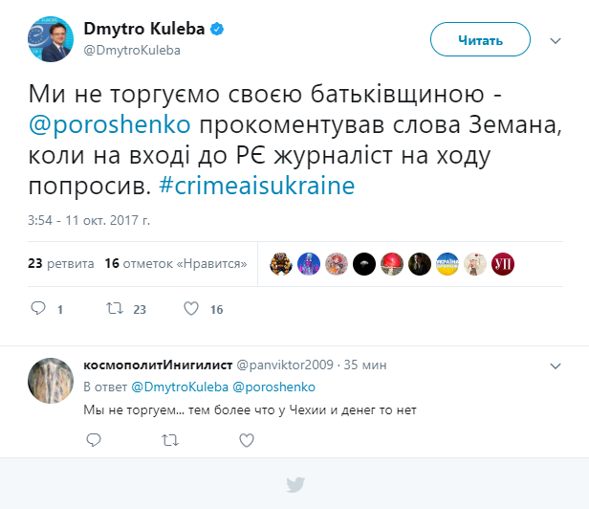Like the comment about Чехии
The image size is (589, 509).
coord(246,440)
